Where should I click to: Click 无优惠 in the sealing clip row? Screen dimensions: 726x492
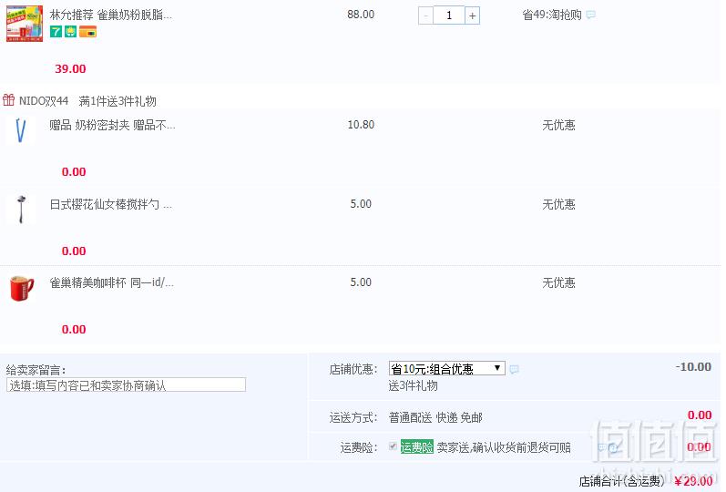pyautogui.click(x=558, y=125)
